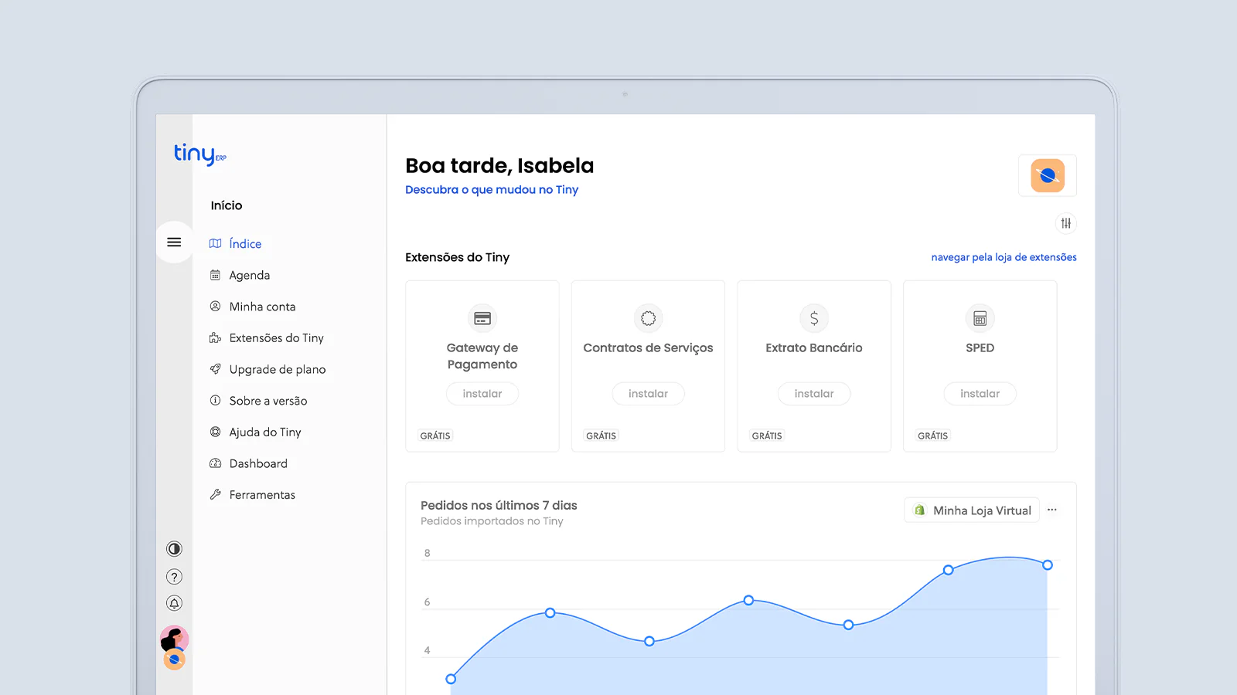Screen dimensions: 1237x695
Task: Click Pedidos nos últimos 7 dias heading
Action: click(x=499, y=505)
